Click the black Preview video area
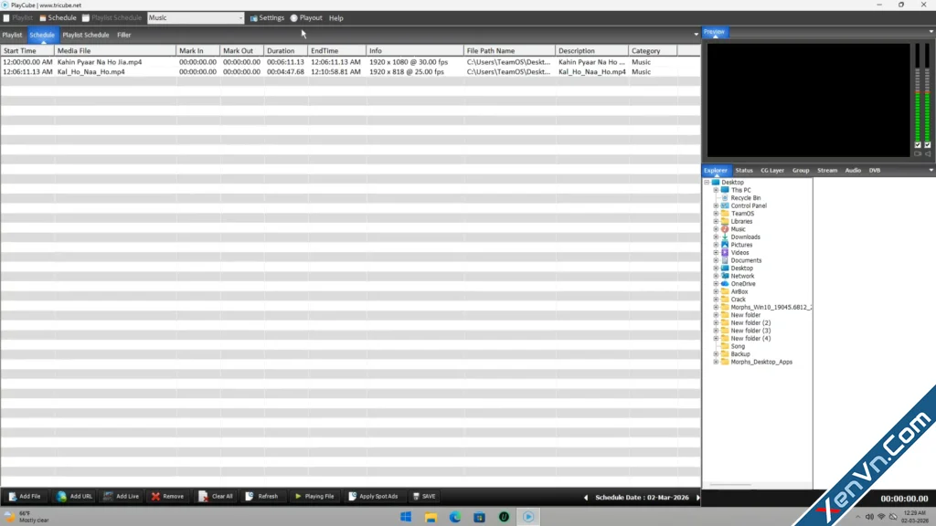Screen dimensions: 936x526 808,100
